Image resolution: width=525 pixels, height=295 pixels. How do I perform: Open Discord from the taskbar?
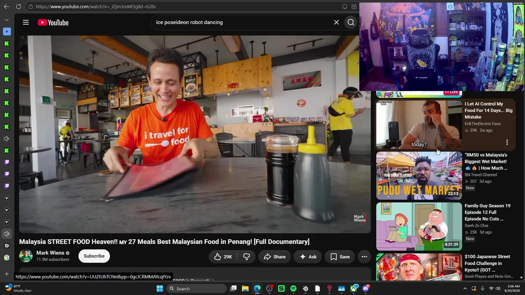(x=365, y=289)
